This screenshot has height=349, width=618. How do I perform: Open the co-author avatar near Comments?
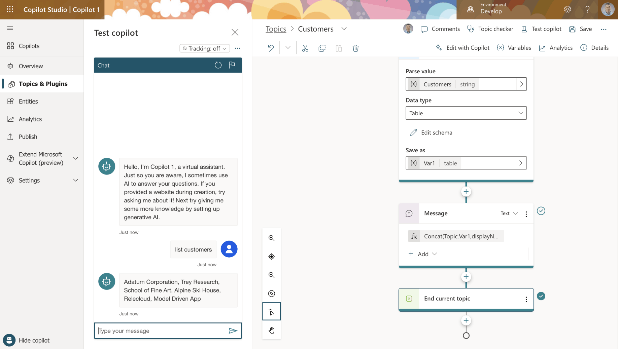[408, 29]
